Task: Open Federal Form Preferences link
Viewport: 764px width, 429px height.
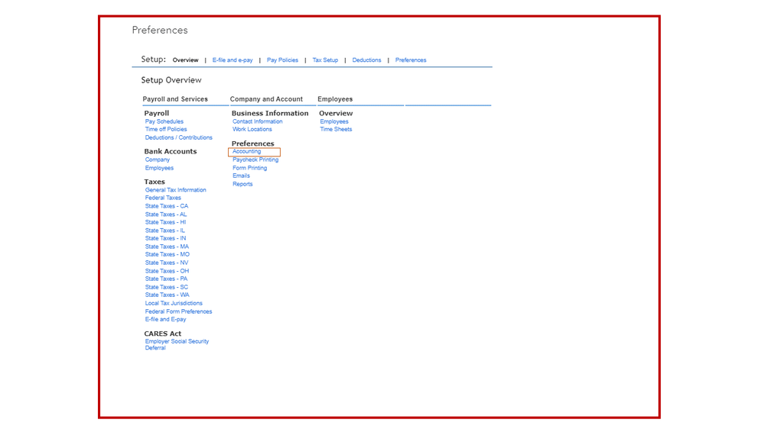Action: click(x=178, y=311)
